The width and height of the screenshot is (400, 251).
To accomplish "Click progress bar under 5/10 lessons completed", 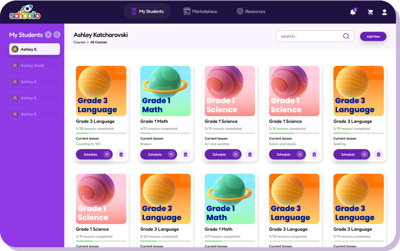I will tap(294, 133).
